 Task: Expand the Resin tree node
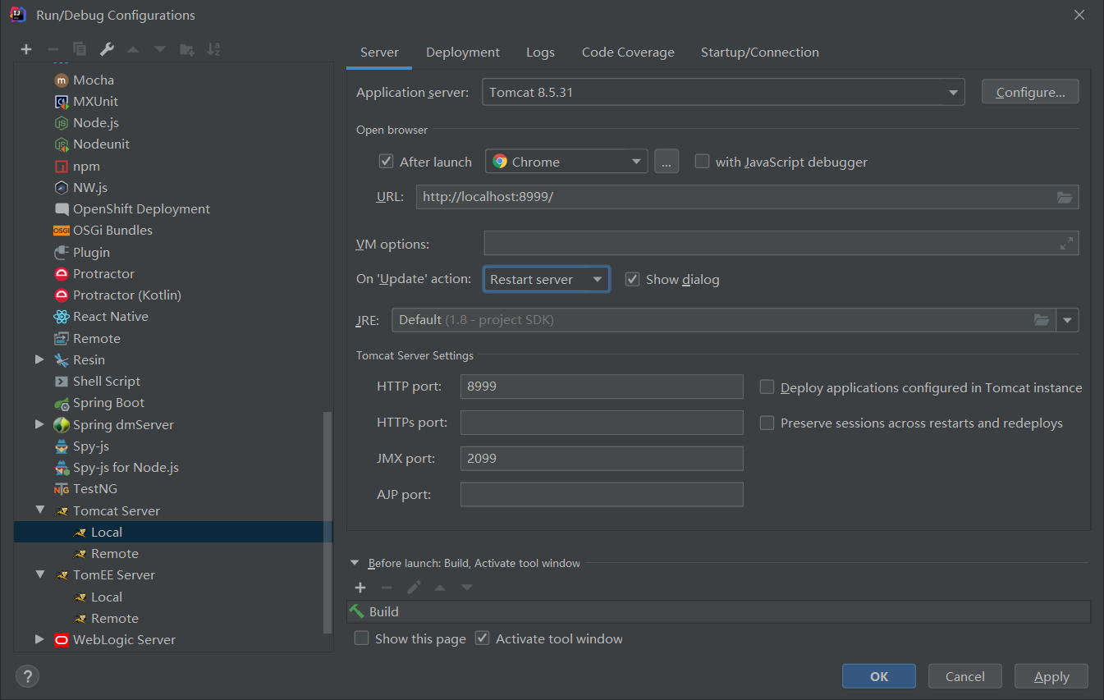pyautogui.click(x=39, y=359)
